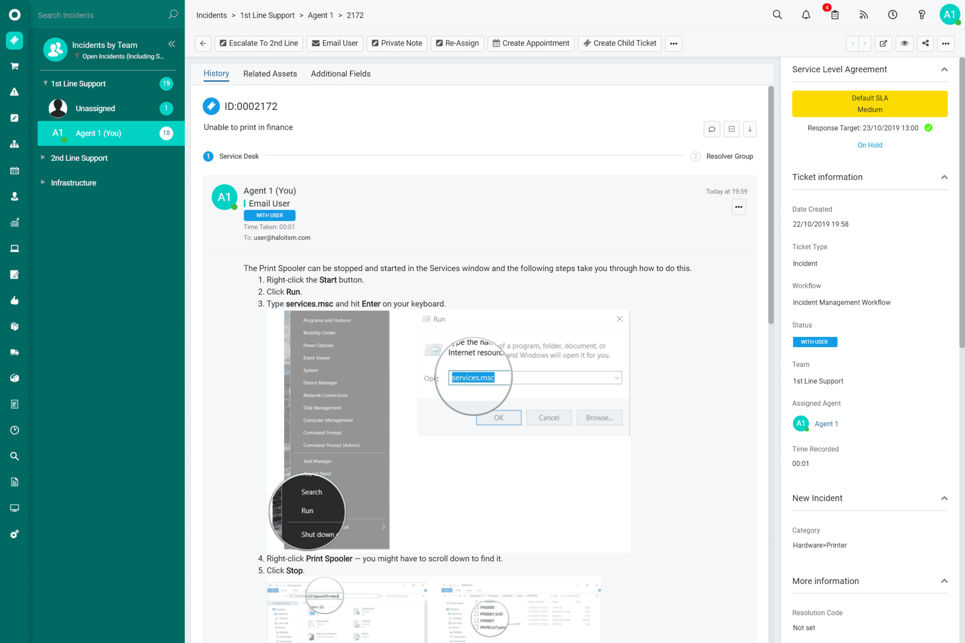Click the RSS feed icon
The image size is (965, 643).
pyautogui.click(x=863, y=15)
